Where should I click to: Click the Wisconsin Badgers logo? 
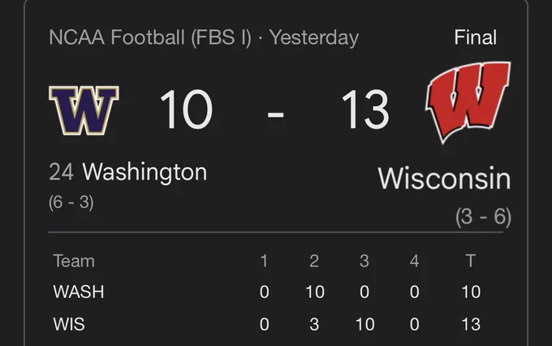(468, 102)
